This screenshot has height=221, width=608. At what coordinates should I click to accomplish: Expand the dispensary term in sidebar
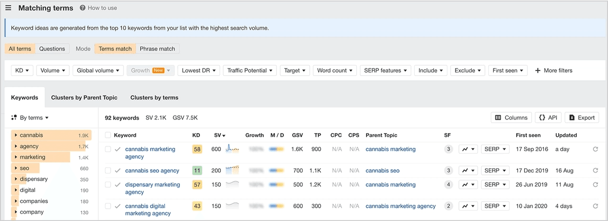16,179
